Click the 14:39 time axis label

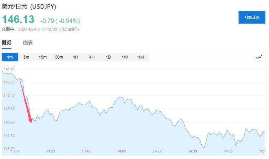pyautogui.click(x=192, y=151)
